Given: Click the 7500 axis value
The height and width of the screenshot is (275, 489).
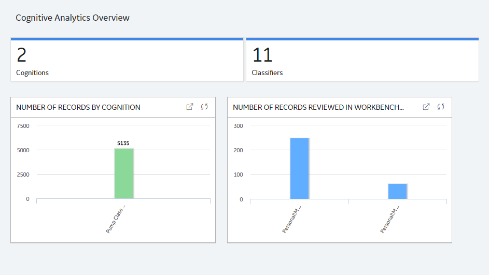Looking at the screenshot, I should [23, 126].
